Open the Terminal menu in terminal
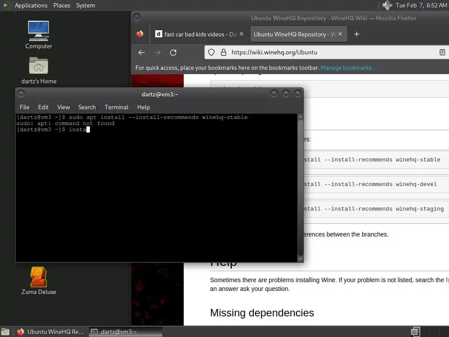 pos(117,107)
